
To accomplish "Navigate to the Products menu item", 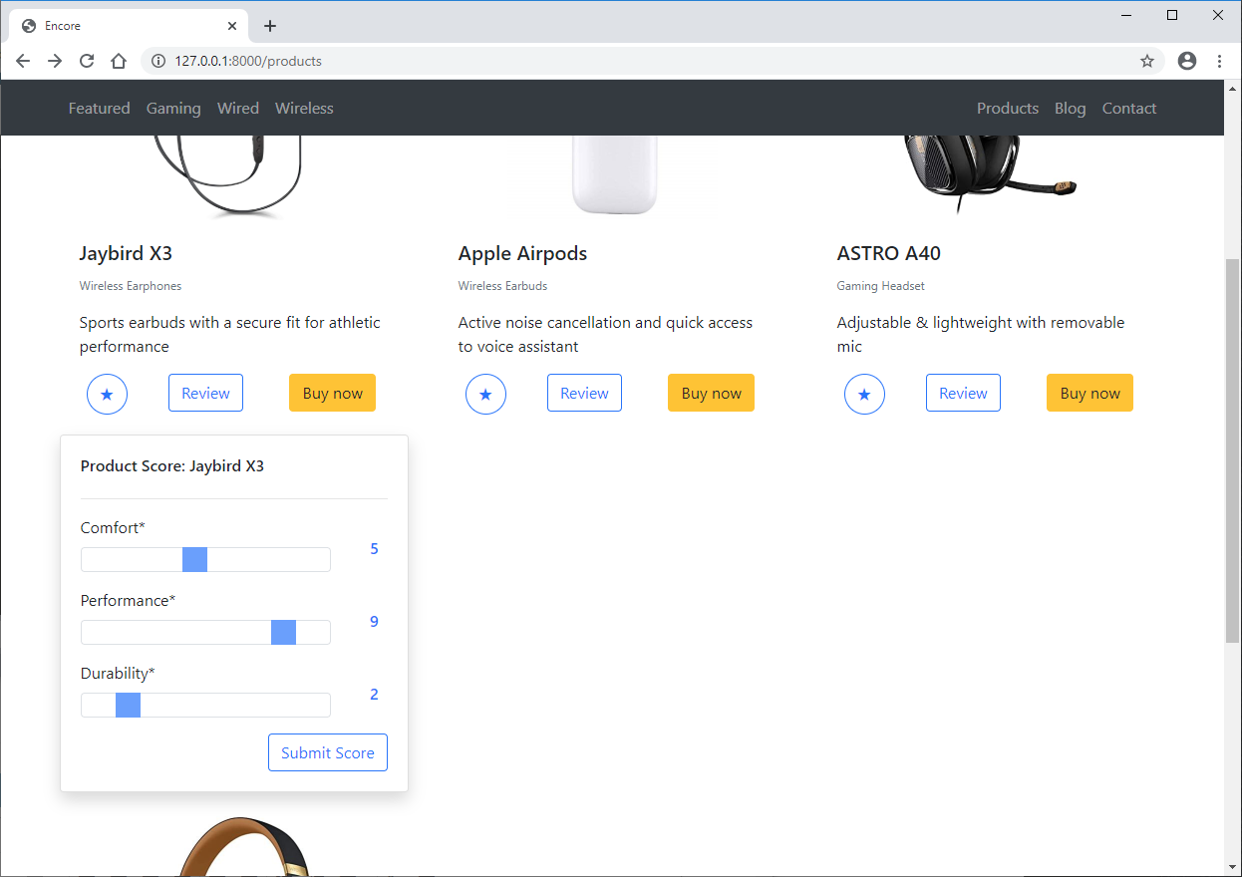I will point(1007,108).
